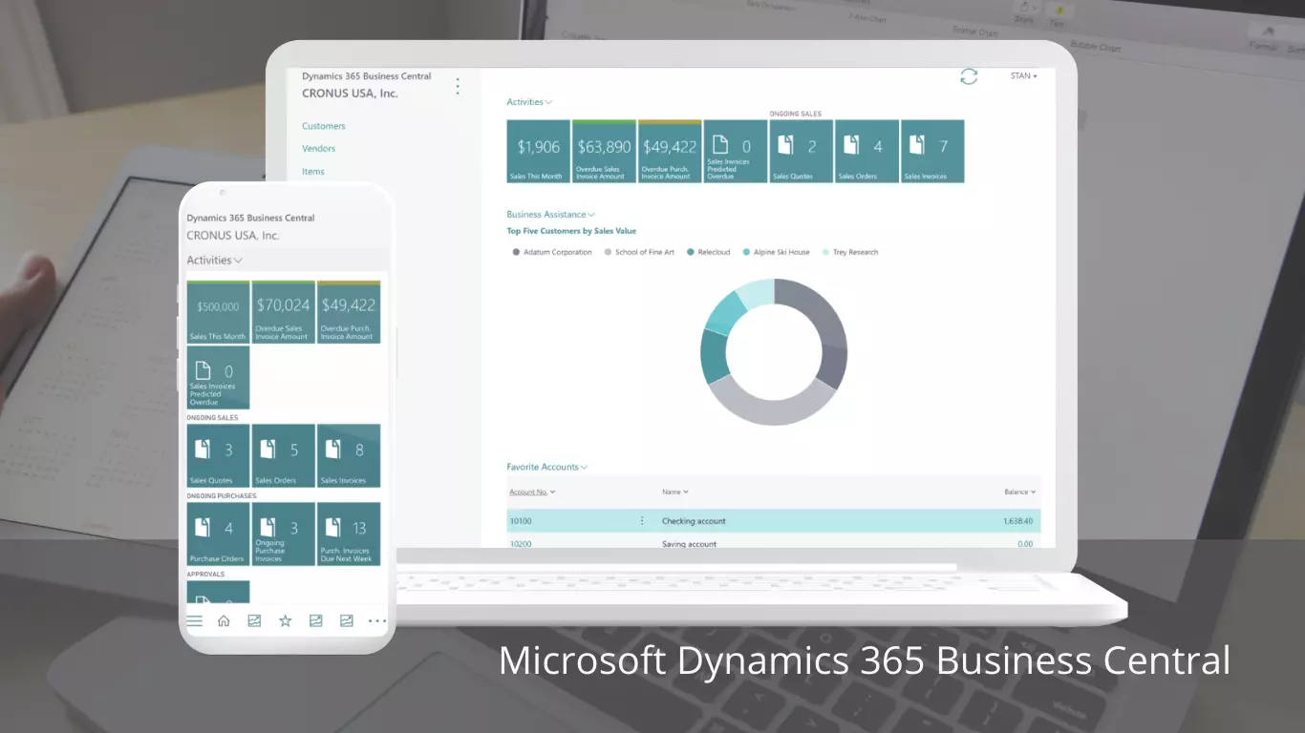Click CRONUS USA, Inc. on the phone
The width and height of the screenshot is (1305, 733).
click(233, 235)
